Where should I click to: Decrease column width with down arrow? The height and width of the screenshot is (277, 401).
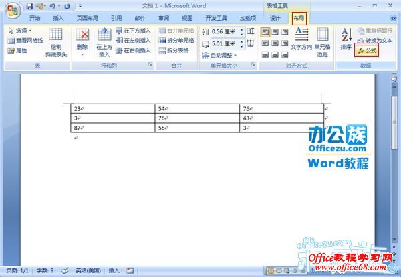pos(242,46)
